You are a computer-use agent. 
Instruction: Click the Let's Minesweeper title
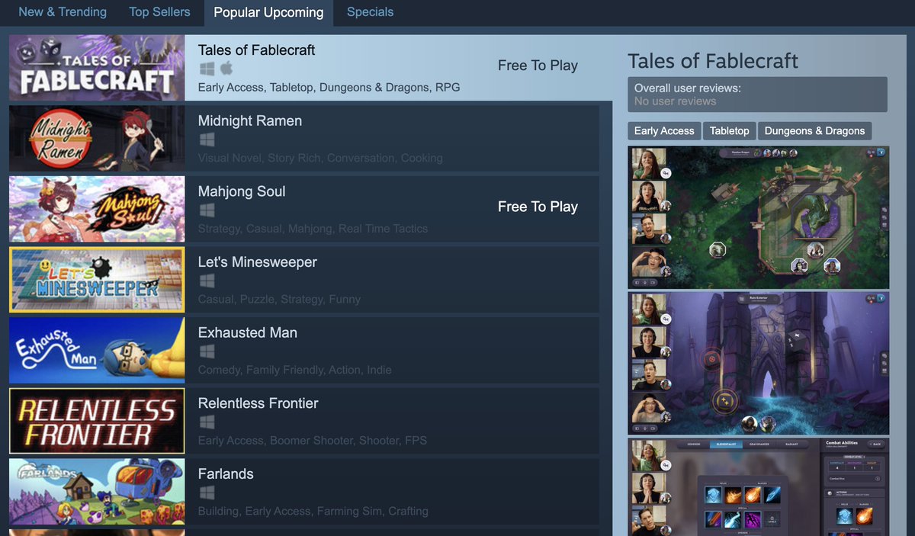pos(258,262)
